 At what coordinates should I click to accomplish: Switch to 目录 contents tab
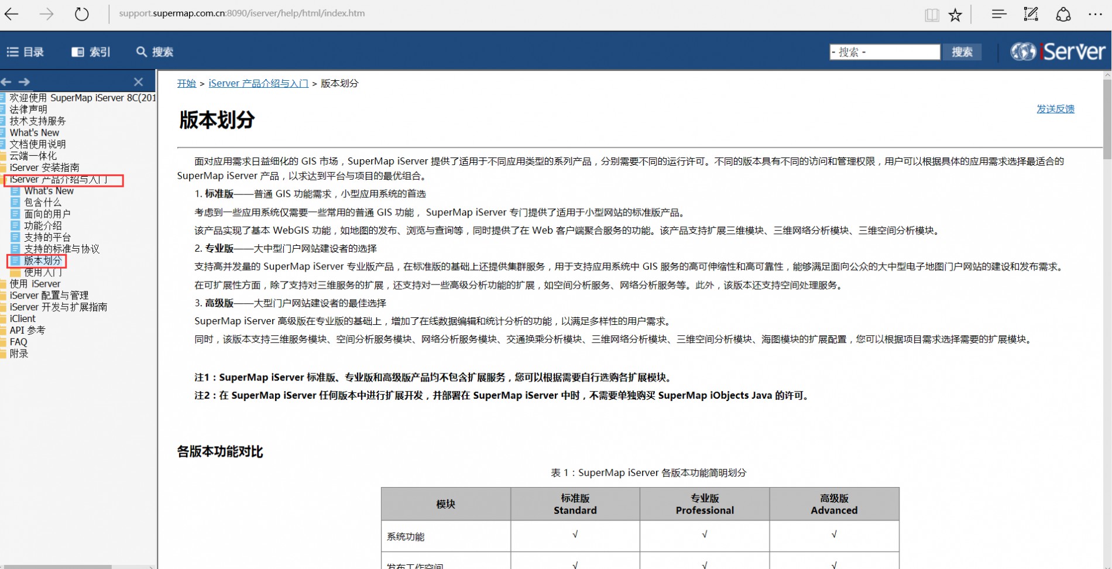point(25,52)
